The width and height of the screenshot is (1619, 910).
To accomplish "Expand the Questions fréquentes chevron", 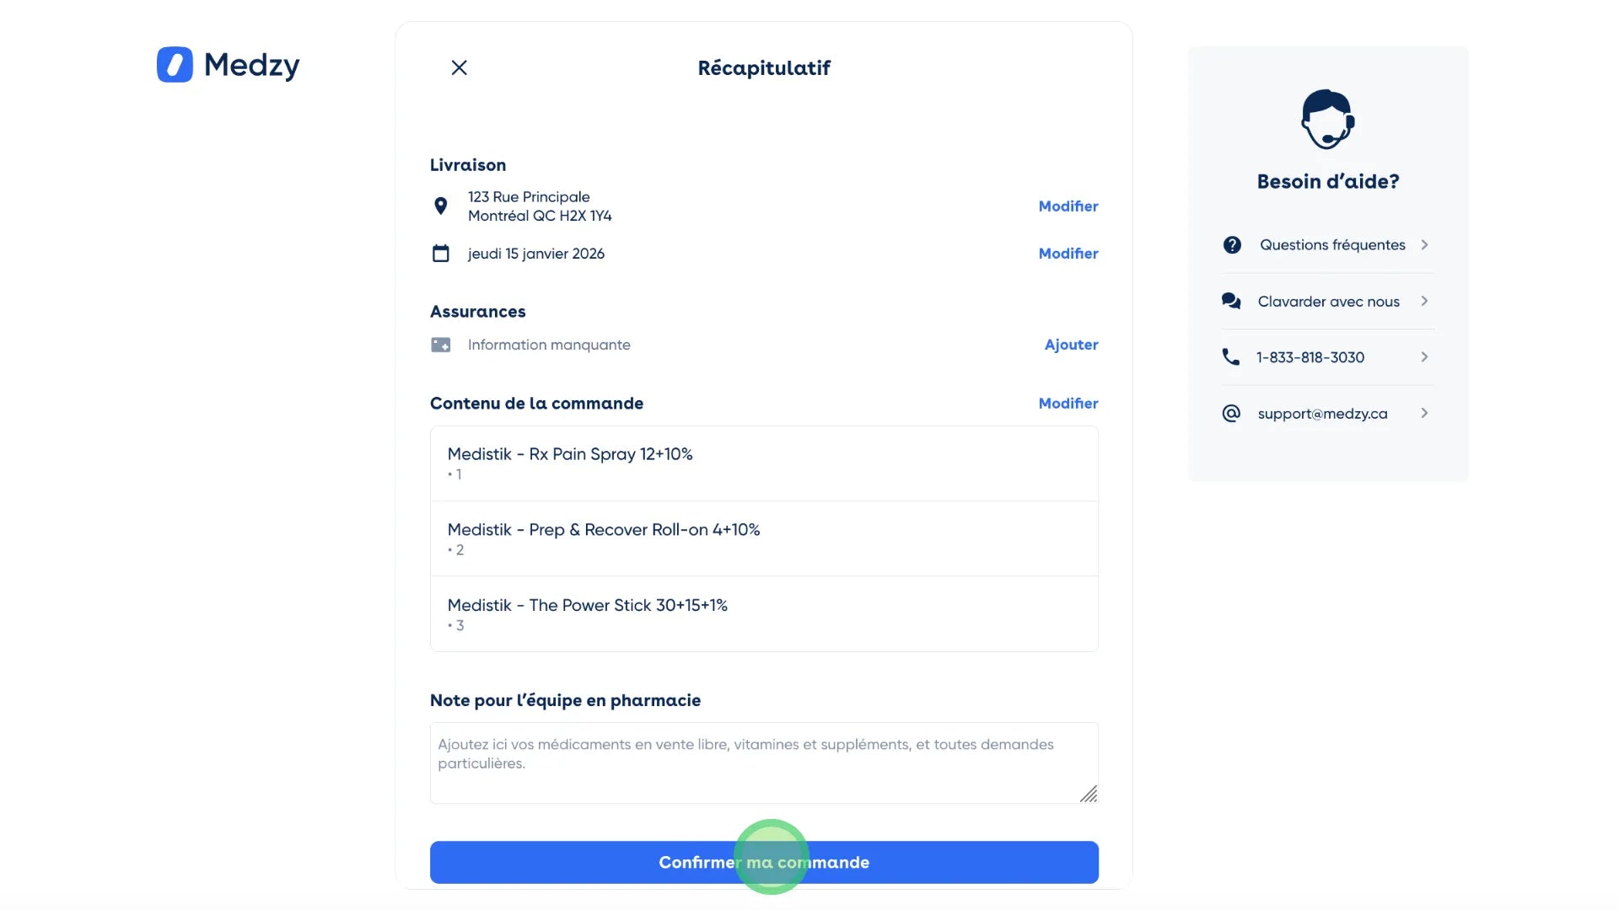I will coord(1424,244).
